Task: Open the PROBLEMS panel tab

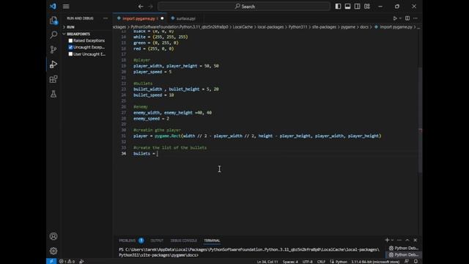Action: click(x=127, y=241)
